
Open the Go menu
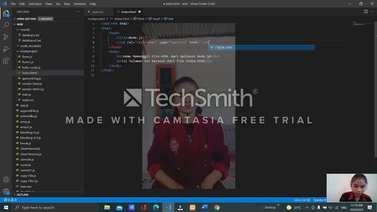click(58, 4)
